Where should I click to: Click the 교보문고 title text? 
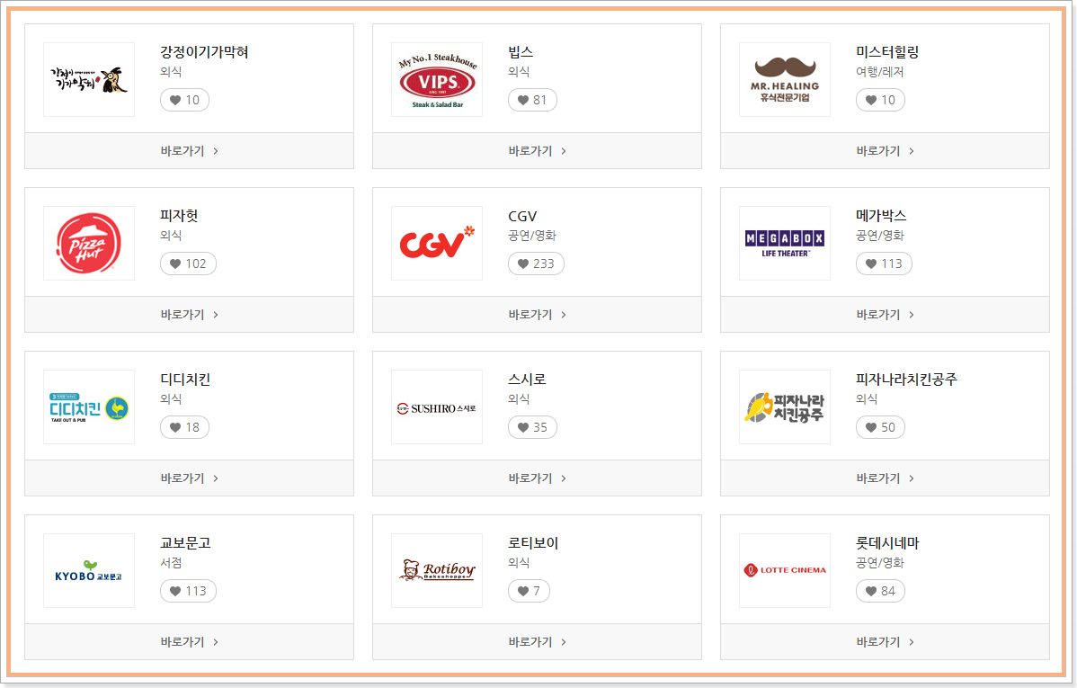[185, 543]
